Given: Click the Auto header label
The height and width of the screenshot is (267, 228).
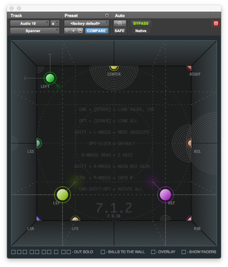Looking at the screenshot, I should click(x=120, y=16).
